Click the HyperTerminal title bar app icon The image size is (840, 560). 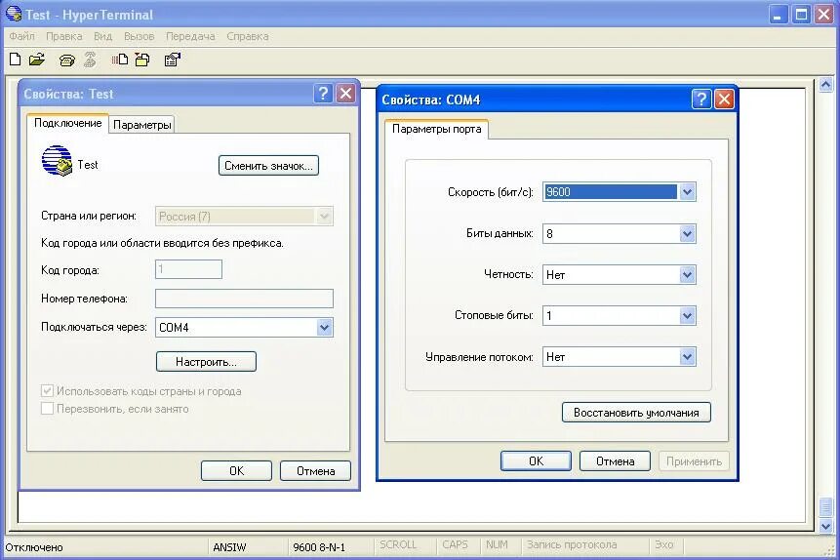click(x=14, y=14)
